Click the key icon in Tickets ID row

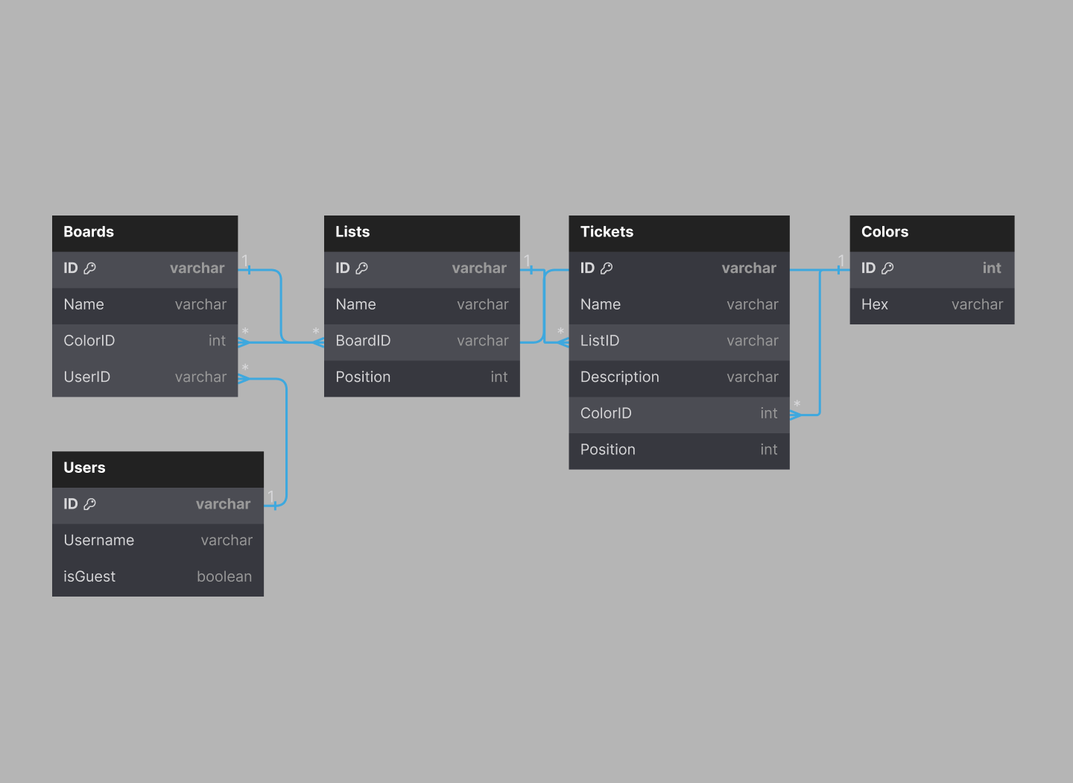point(607,268)
